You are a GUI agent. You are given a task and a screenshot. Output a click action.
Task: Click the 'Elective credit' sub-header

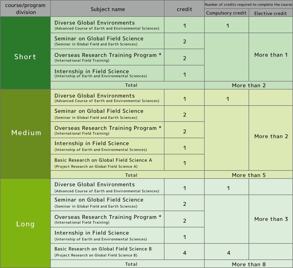point(270,13)
